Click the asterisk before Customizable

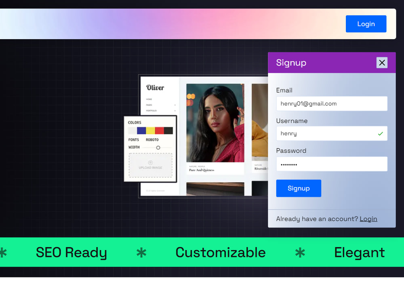(141, 253)
